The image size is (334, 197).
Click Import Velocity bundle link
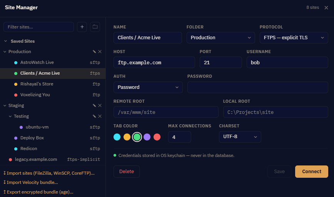click(30, 182)
